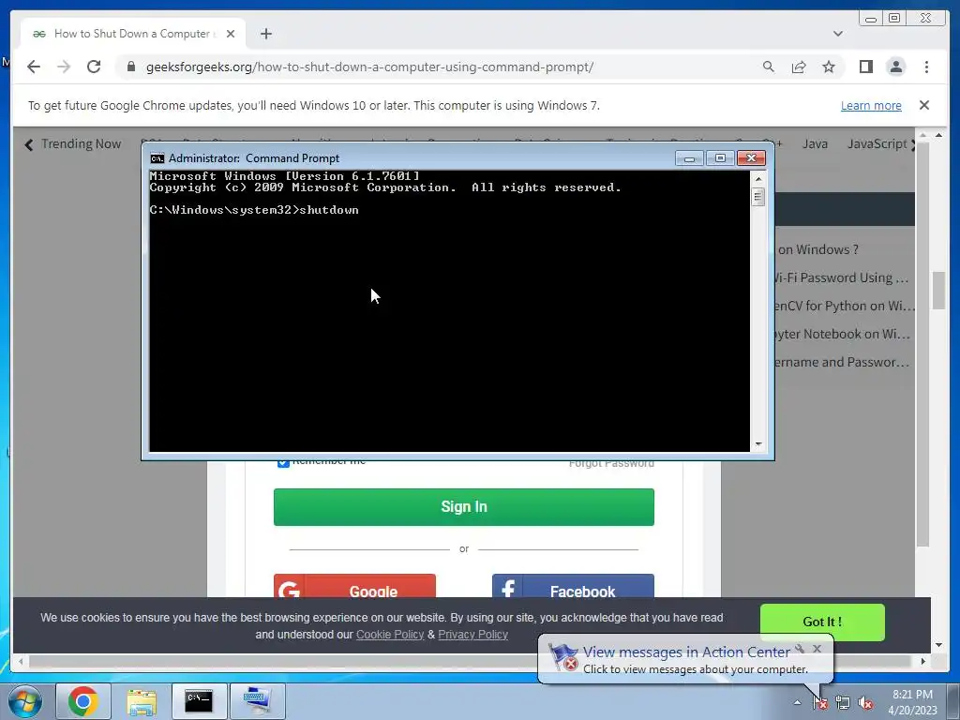This screenshot has width=960, height=720.
Task: Open Windows Explorer from the taskbar
Action: pos(142,701)
